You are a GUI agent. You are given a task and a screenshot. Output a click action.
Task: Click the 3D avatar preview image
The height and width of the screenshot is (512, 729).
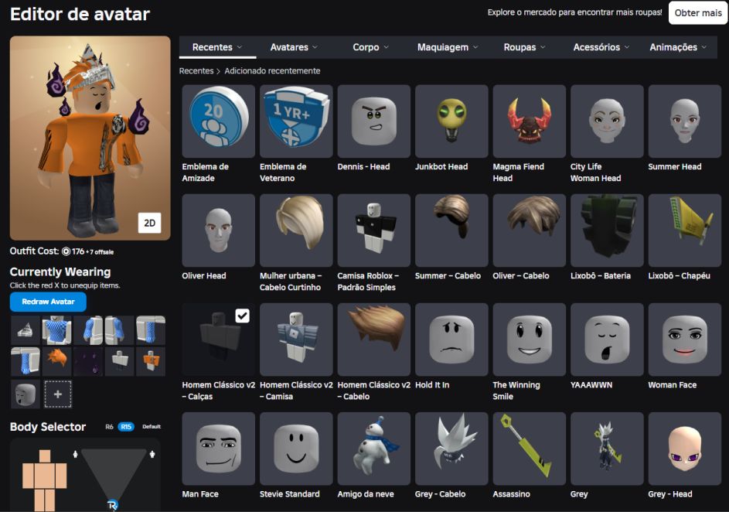point(90,138)
